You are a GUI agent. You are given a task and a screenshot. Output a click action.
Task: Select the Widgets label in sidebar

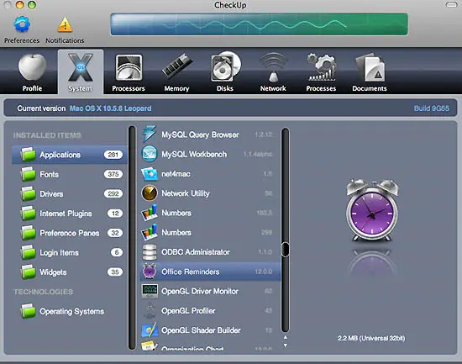(53, 272)
